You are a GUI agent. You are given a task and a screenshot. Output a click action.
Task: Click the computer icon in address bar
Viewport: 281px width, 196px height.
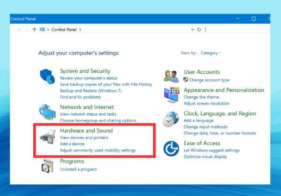(x=42, y=29)
